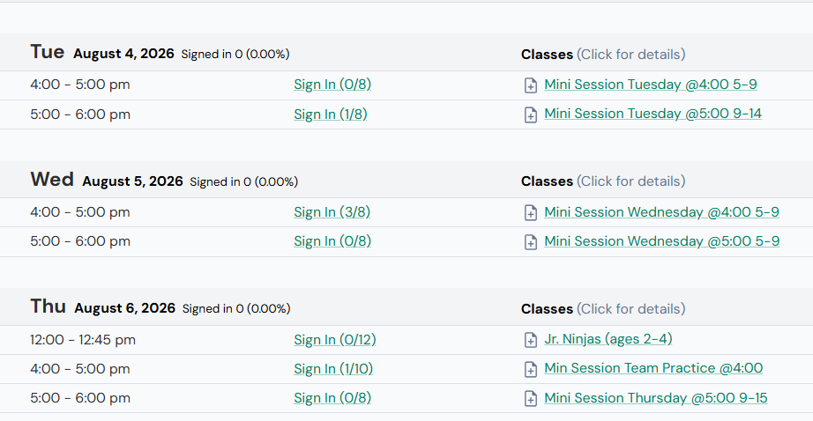Click plus-document icon beside Mini Session Wednesday @5:00
The height and width of the screenshot is (421, 813).
(531, 242)
